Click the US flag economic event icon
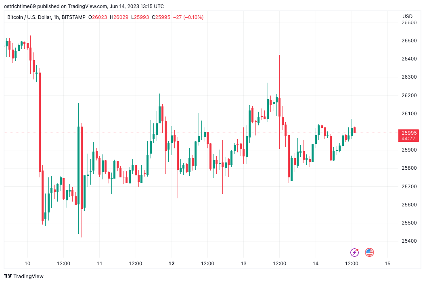 click(x=369, y=252)
